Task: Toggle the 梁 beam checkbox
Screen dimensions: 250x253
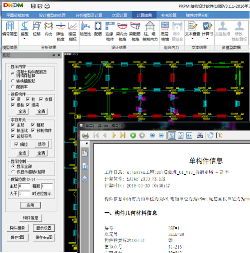Action: (x=13, y=99)
